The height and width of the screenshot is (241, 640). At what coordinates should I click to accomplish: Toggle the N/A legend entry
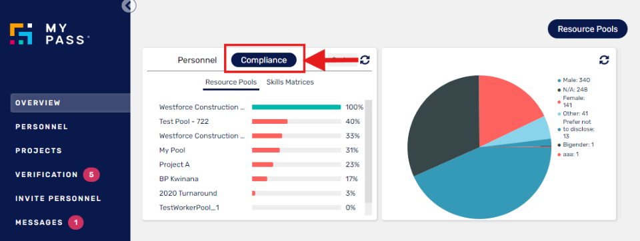point(572,89)
